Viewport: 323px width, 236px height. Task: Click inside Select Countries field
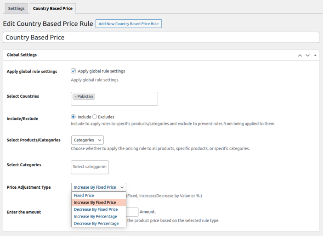(x=114, y=99)
